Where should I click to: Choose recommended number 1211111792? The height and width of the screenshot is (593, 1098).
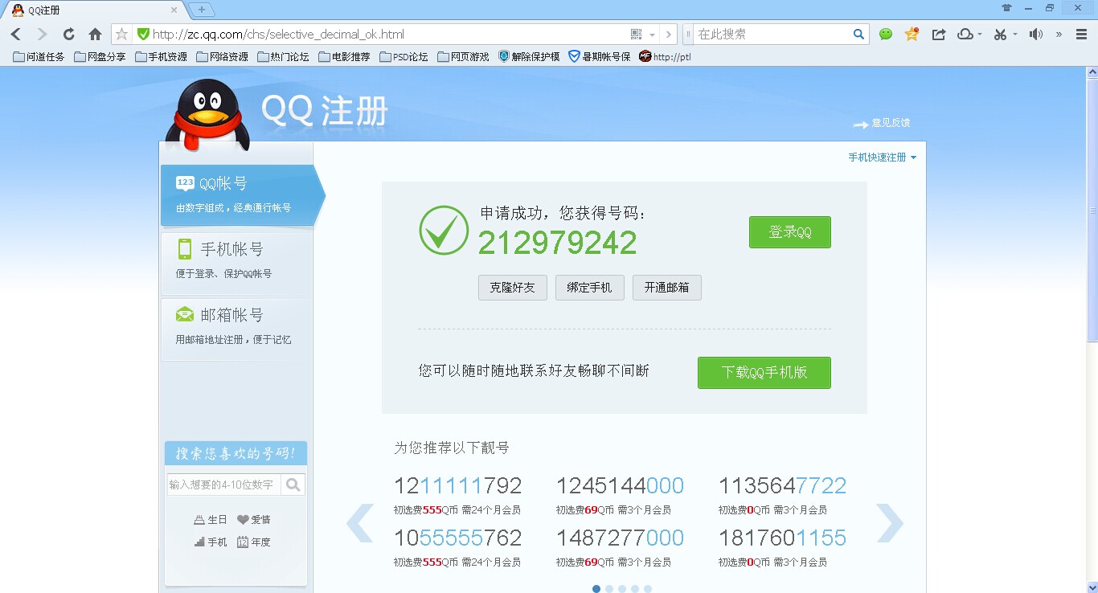pos(457,486)
